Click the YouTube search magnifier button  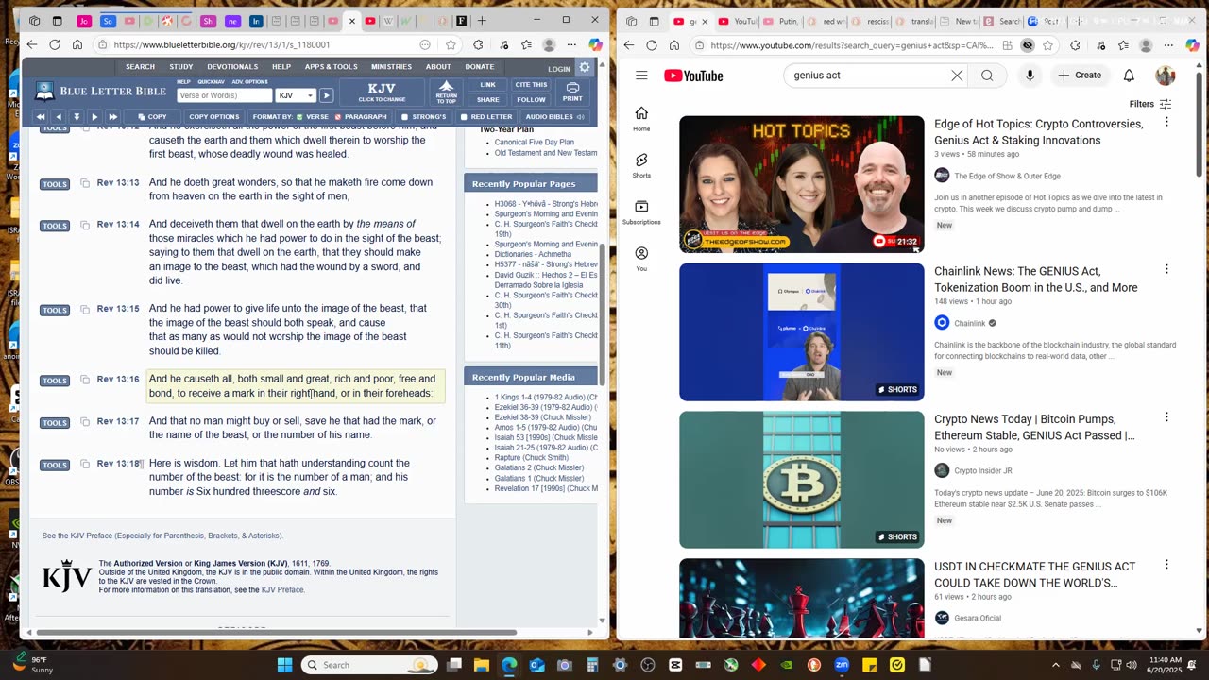click(x=987, y=76)
